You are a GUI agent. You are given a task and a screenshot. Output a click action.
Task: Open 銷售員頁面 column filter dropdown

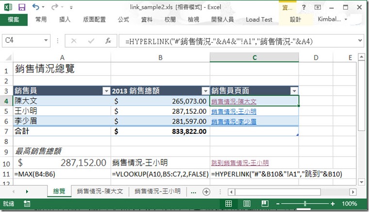[294, 91]
